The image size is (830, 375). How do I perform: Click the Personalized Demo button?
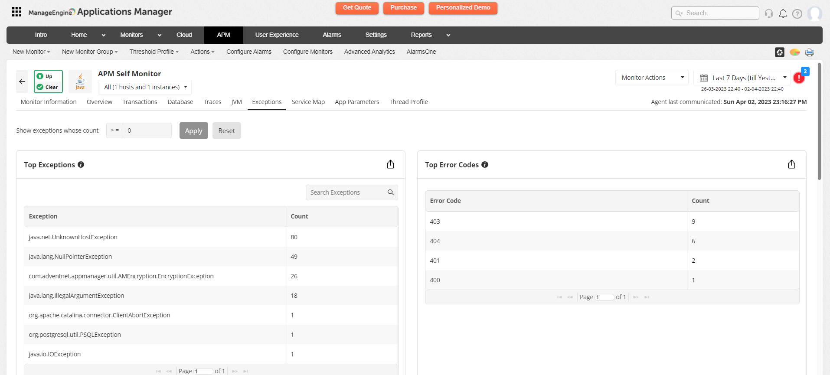tap(463, 8)
